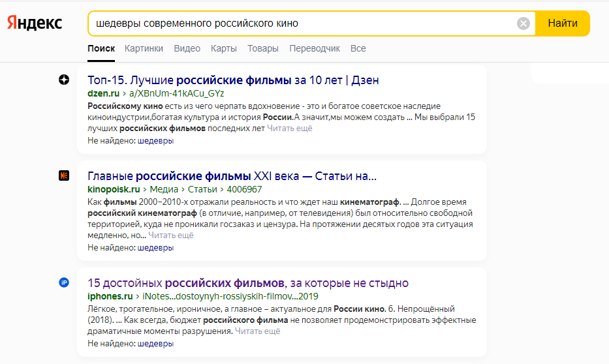Open result Топ-15. Лучшие российские фильмы за 10 лет

tap(233, 80)
